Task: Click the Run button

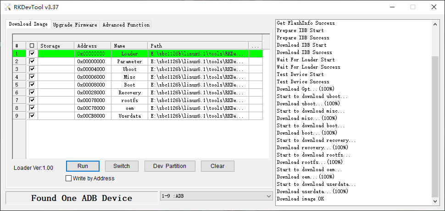Action: (83, 166)
